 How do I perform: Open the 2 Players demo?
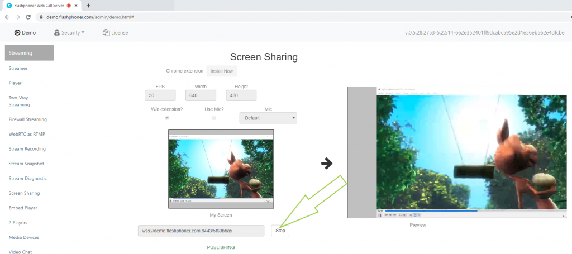[x=18, y=222]
